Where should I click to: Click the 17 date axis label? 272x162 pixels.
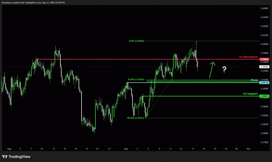193,149
